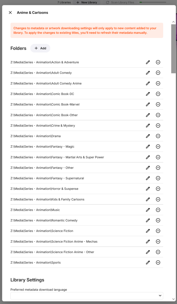
Task: Edit the Horror & Suspense folder path
Action: 148,189
